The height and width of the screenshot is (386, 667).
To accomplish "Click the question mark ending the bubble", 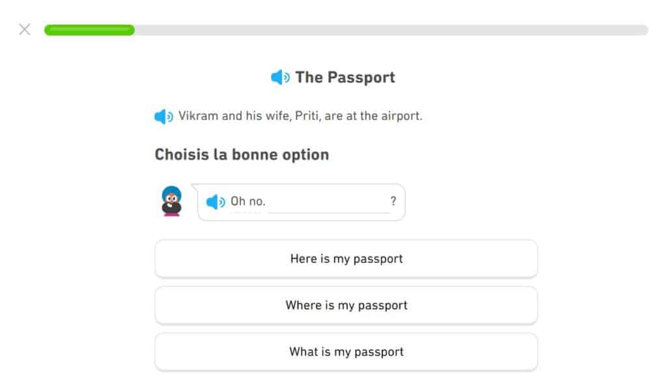I will [x=393, y=202].
